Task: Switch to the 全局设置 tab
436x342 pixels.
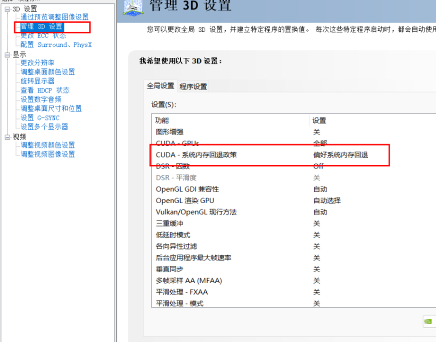Action: tap(161, 86)
